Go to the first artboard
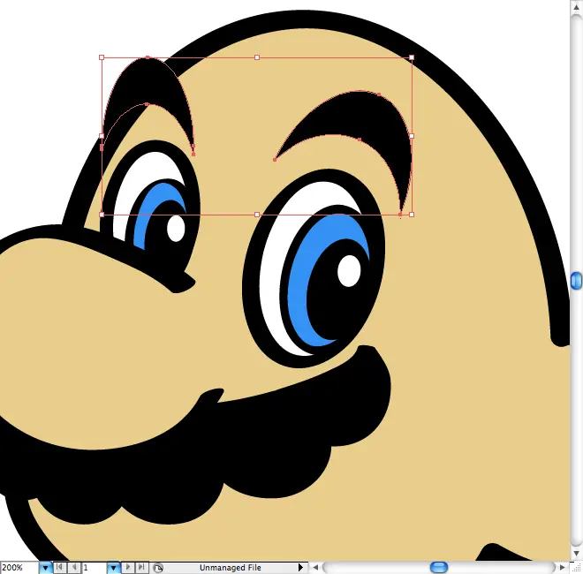The height and width of the screenshot is (574, 583). 59,567
